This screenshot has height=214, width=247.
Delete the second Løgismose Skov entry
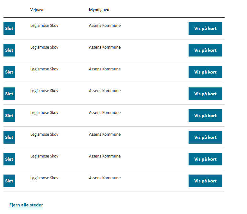(x=9, y=50)
